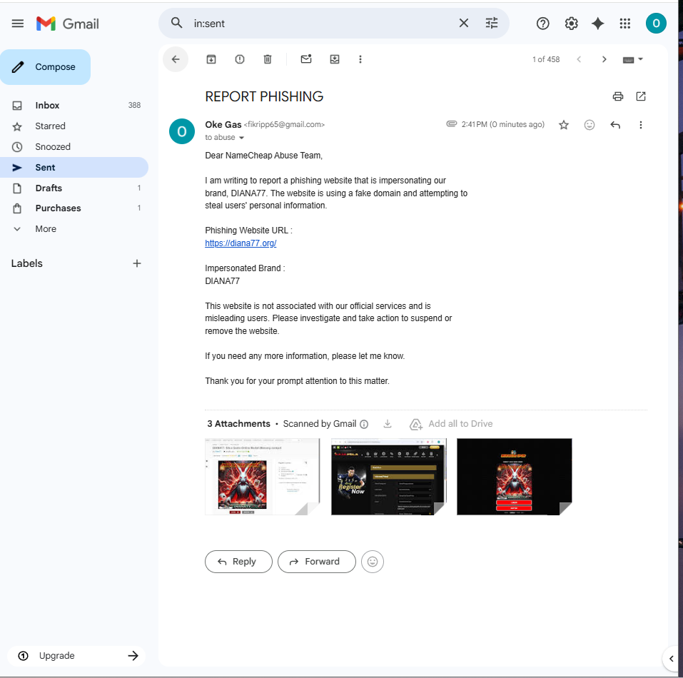Click the attachment info icon
Viewport: 683px width, 678px height.
(x=364, y=424)
